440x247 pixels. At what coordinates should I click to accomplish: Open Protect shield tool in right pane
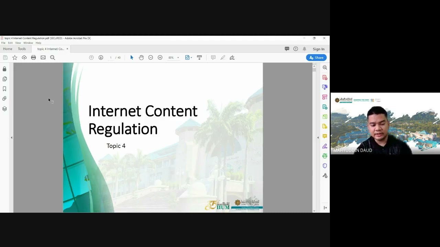(x=325, y=166)
